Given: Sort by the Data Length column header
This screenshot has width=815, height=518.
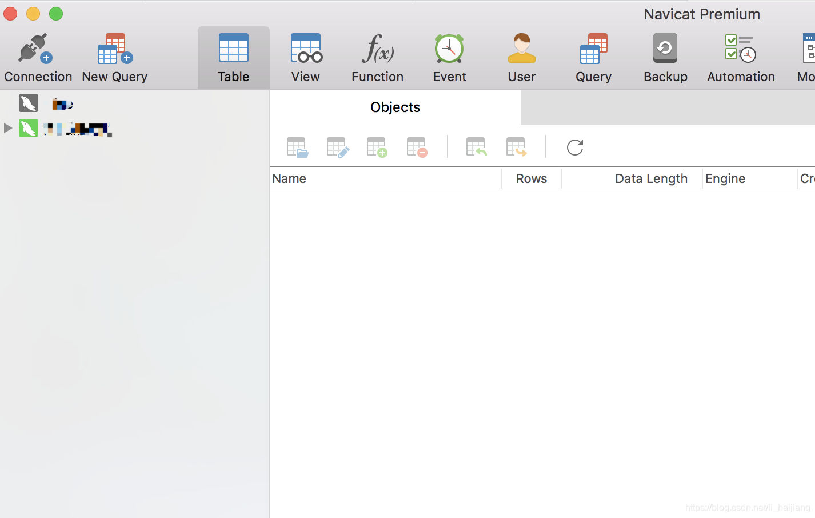Looking at the screenshot, I should [x=632, y=179].
